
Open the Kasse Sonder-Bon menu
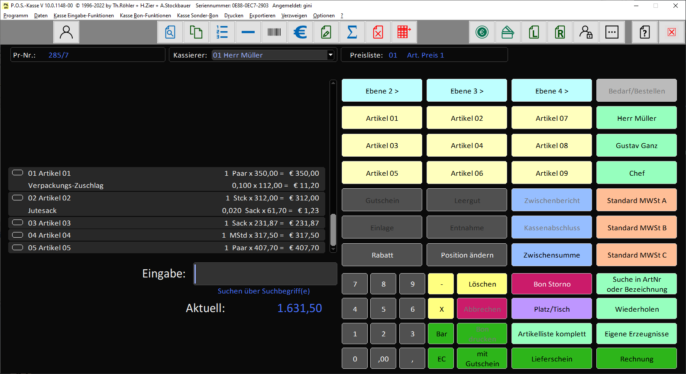[197, 16]
